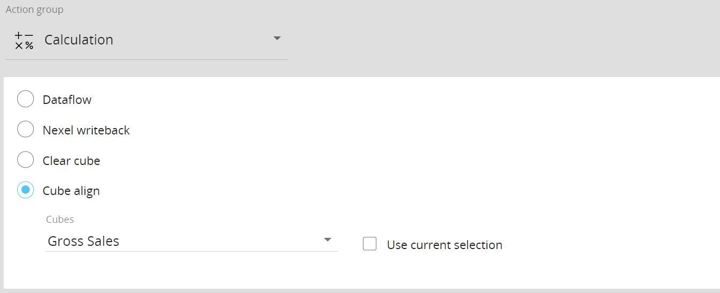Click the underline beneath the Calculation selector
This screenshot has width=720, height=293.
(146, 59)
